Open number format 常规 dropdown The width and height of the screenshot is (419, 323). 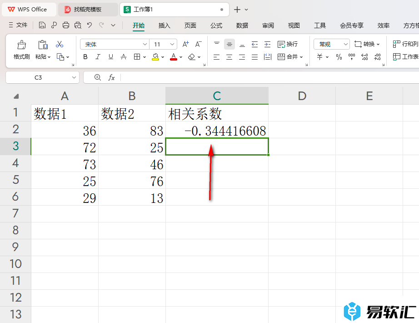tap(345, 44)
